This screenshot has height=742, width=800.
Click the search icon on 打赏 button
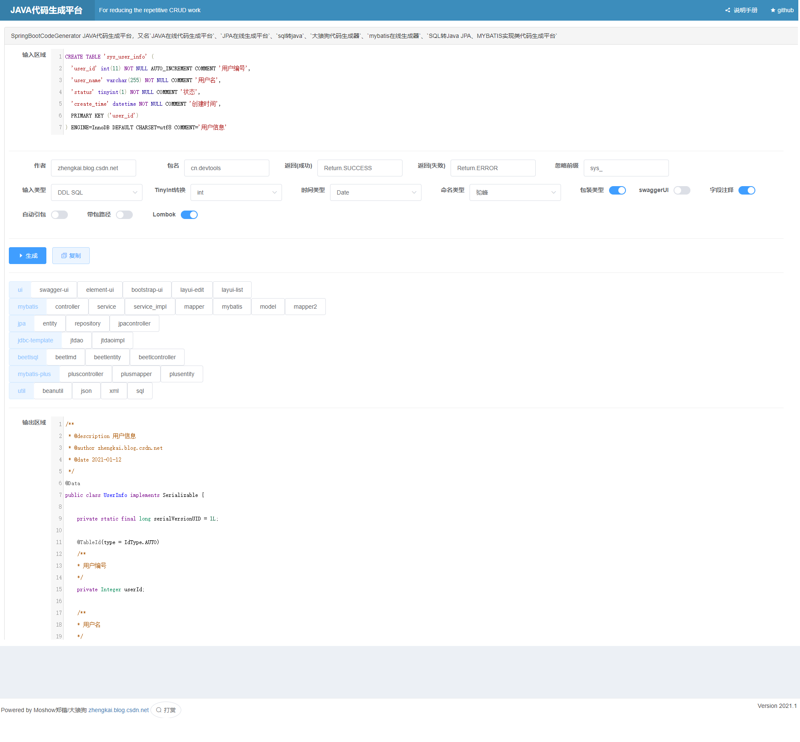tap(159, 710)
